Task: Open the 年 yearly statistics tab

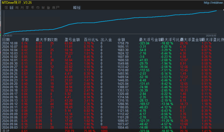Action: [x=32, y=8]
